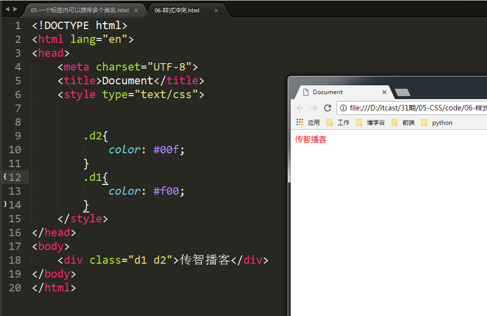Image resolution: width=487 pixels, height=316 pixels.
Task: Click the browser back arrow
Action: pyautogui.click(x=300, y=107)
